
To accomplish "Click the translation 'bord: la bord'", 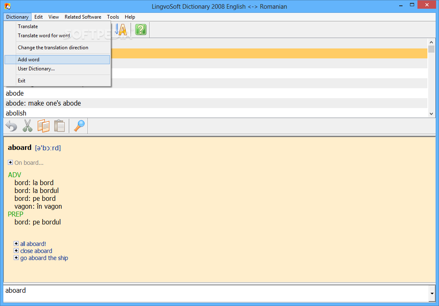I will click(x=34, y=183).
